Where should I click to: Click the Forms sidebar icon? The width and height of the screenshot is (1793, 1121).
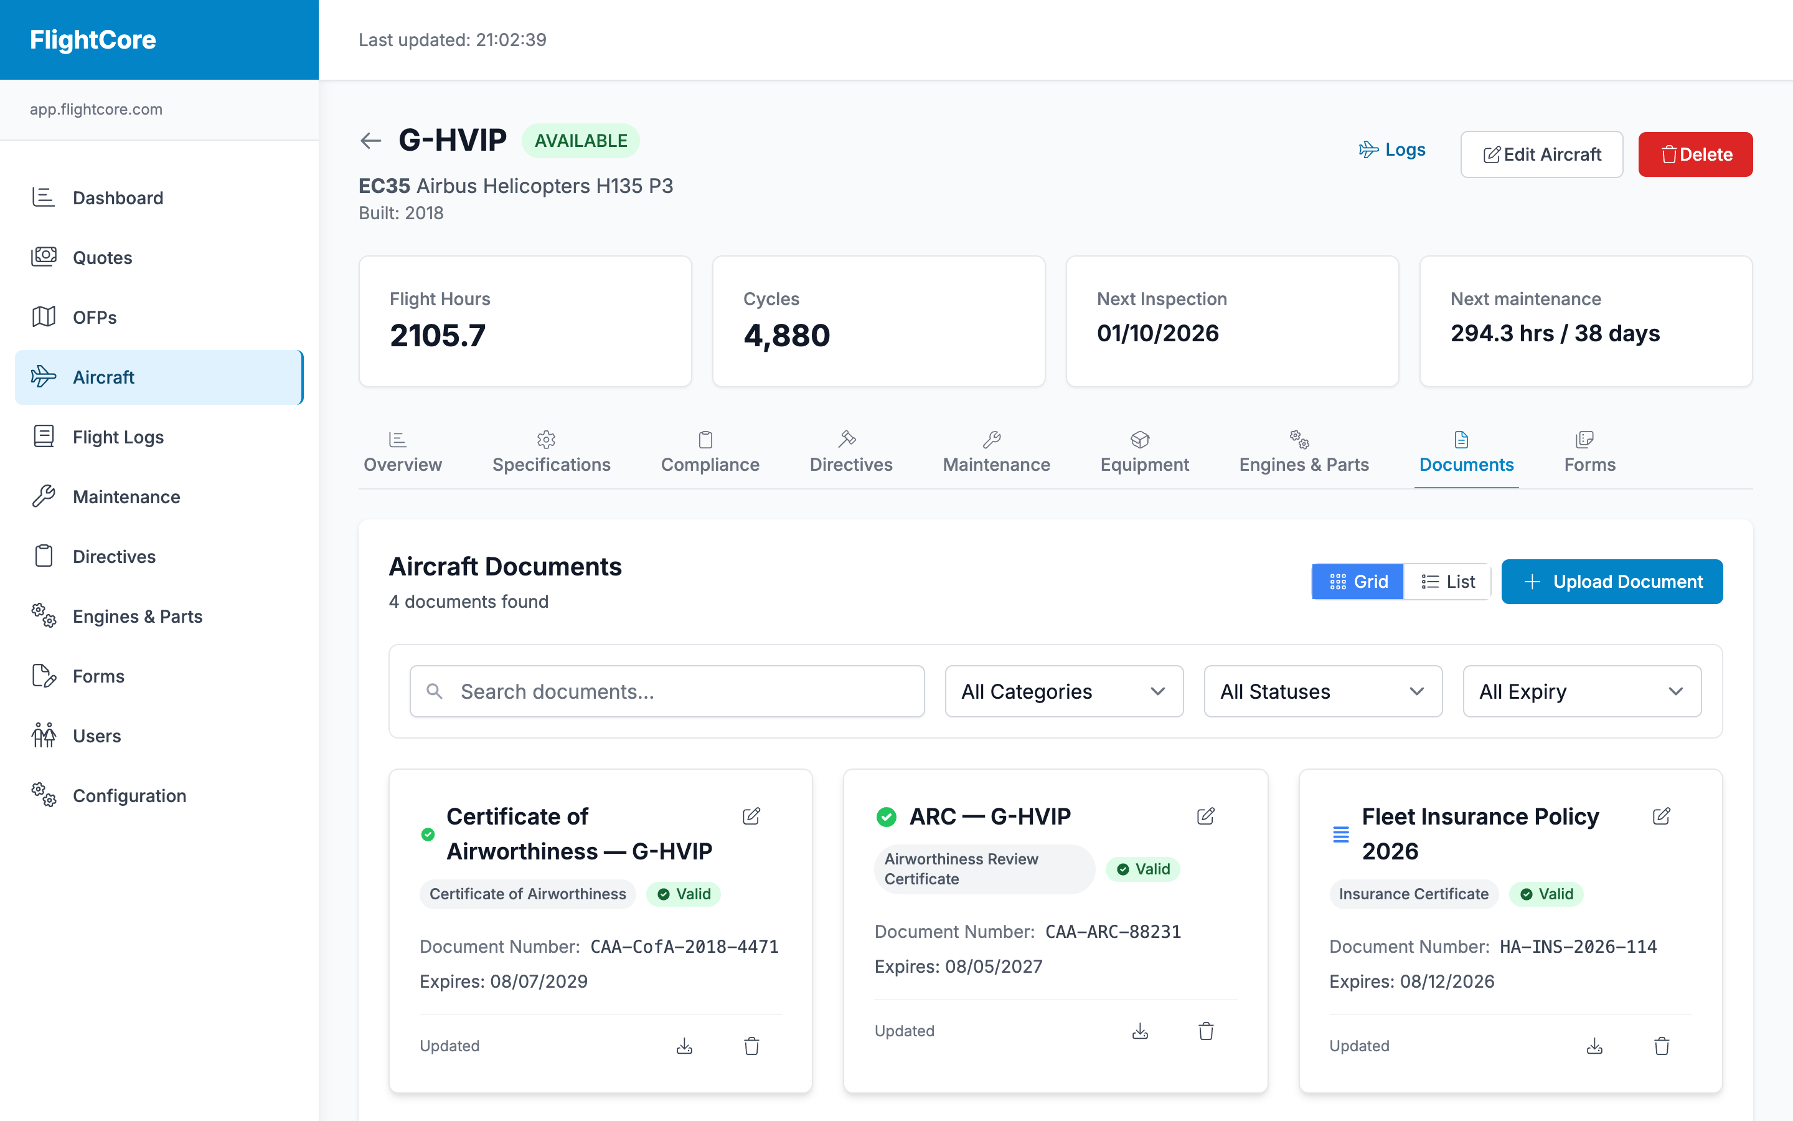(44, 676)
